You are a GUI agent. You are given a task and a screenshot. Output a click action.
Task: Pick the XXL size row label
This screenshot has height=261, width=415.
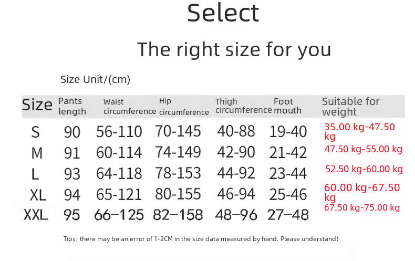36,215
